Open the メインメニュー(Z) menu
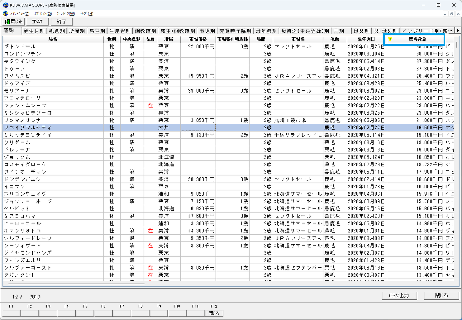The width and height of the screenshot is (462, 320). tap(19, 14)
